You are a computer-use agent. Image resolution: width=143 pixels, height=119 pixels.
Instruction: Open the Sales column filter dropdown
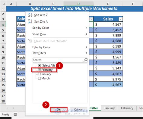click(x=120, y=19)
